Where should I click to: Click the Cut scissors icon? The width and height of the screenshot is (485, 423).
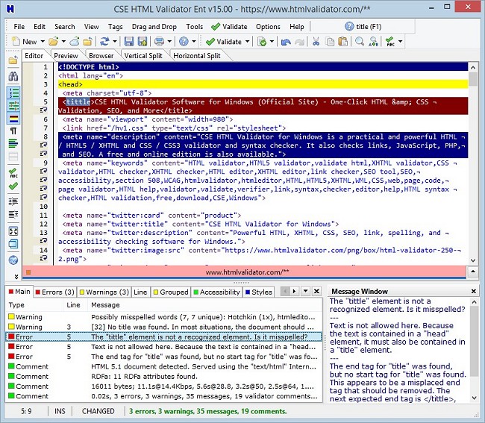pyautogui.click(x=316, y=42)
